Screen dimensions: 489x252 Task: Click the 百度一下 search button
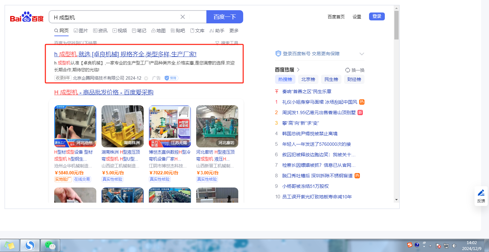[225, 17]
